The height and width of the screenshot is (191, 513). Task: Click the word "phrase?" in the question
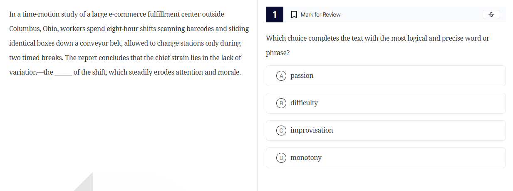(278, 53)
